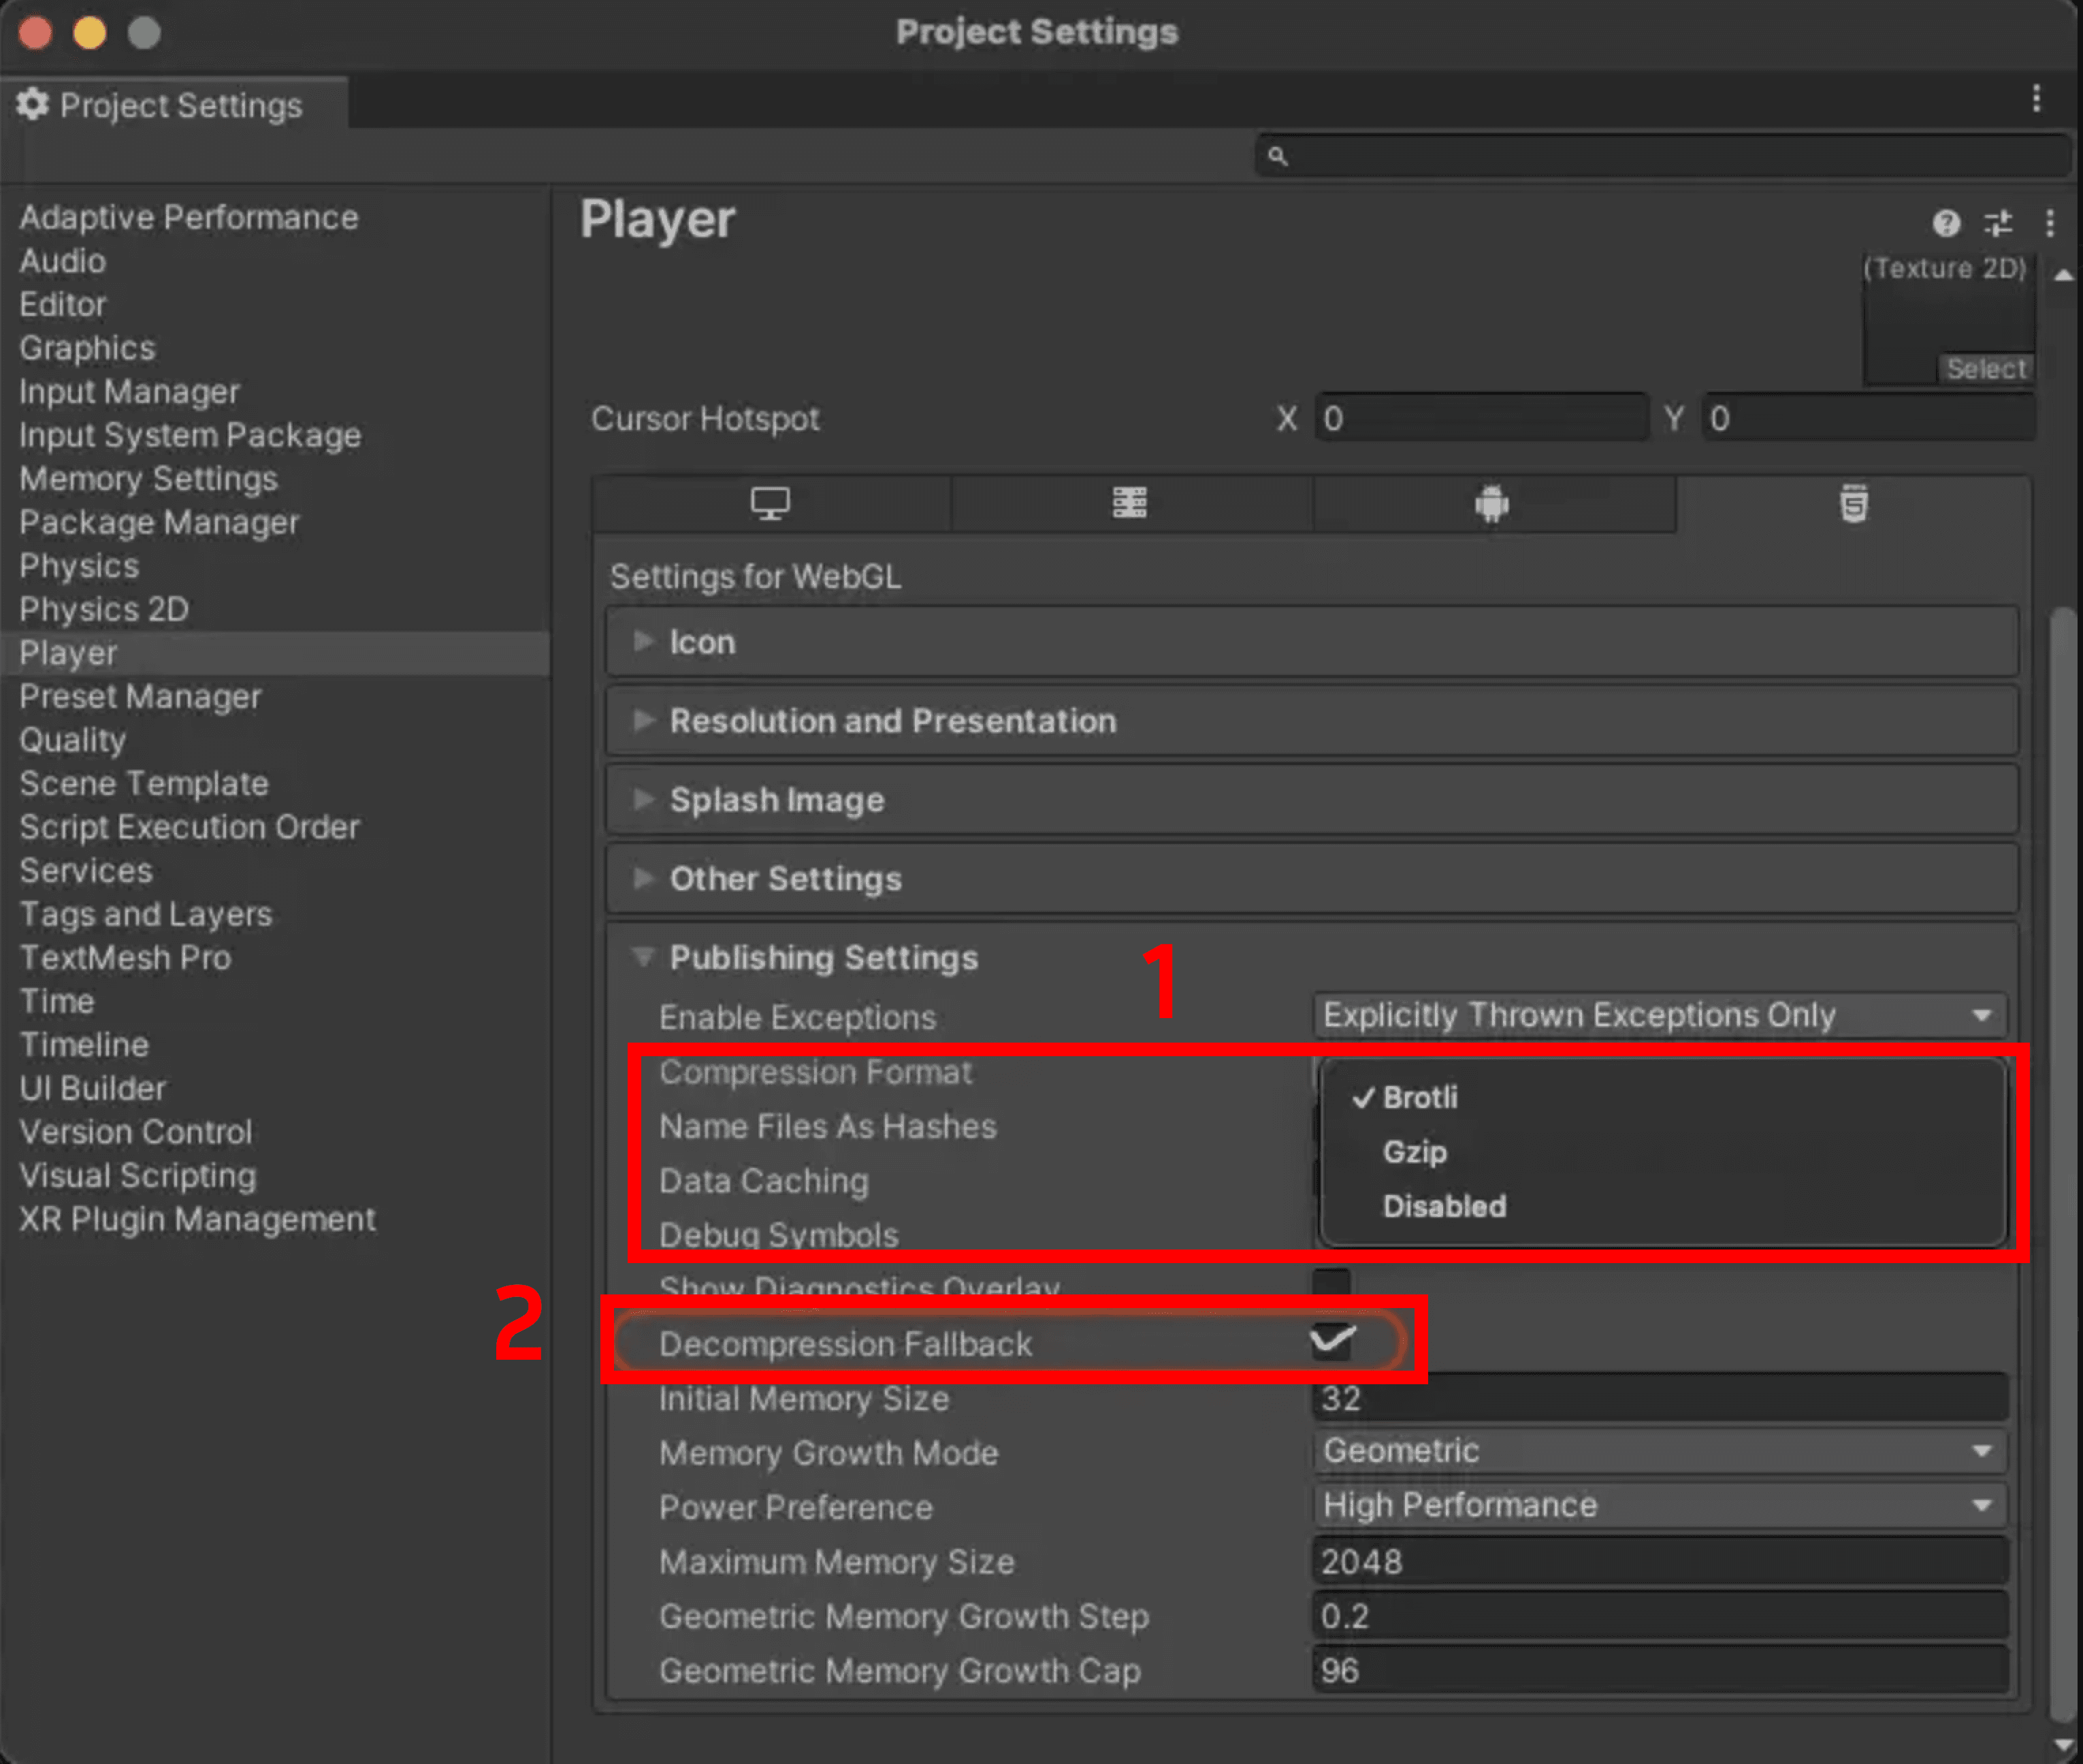The width and height of the screenshot is (2083, 1764).
Task: Open the Player help documentation icon
Action: click(x=1945, y=222)
